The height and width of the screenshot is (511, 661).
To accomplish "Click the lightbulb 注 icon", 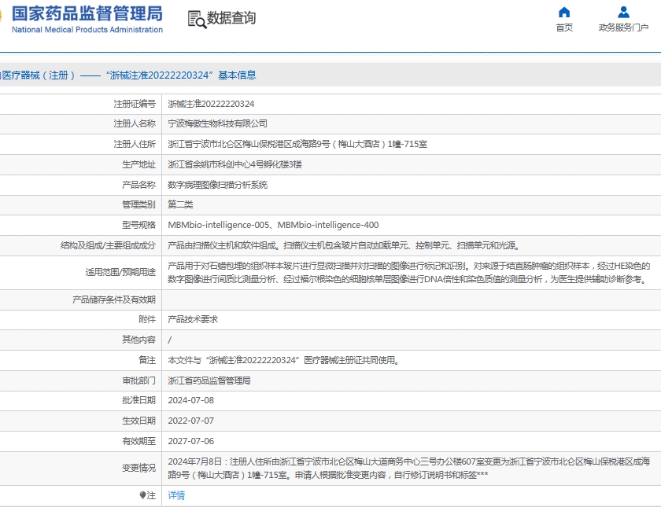I will pyautogui.click(x=142, y=495).
